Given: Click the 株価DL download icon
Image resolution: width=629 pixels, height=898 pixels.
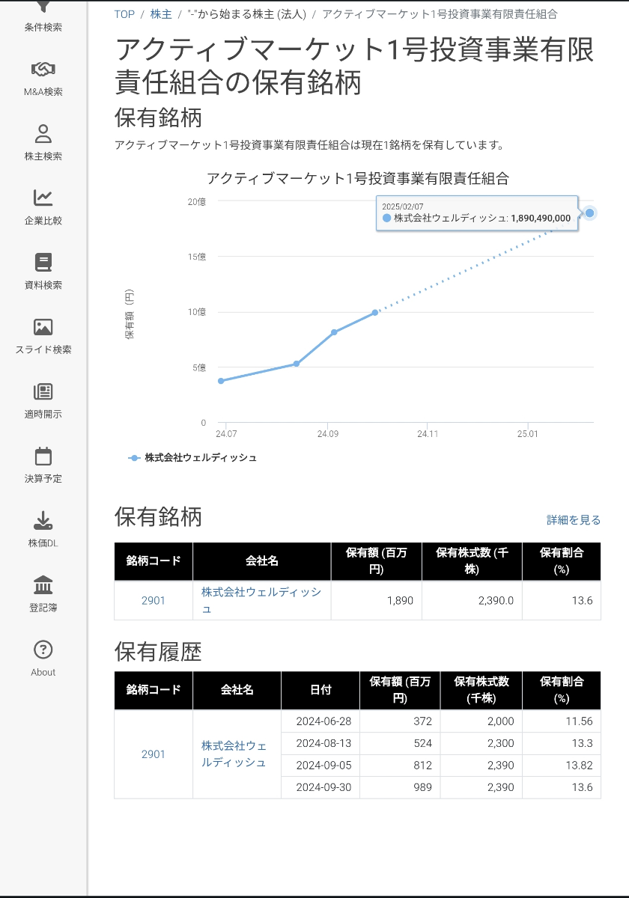Looking at the screenshot, I should tap(43, 520).
